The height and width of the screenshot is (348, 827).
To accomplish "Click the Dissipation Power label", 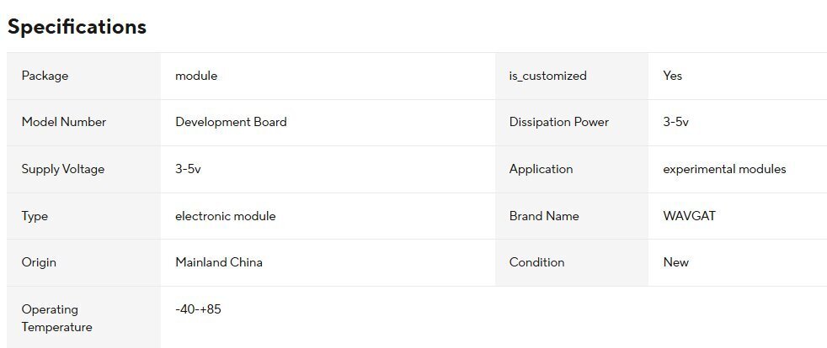I will pos(558,122).
